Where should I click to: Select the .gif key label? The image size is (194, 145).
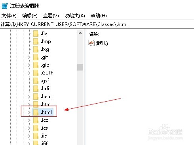(x=44, y=57)
